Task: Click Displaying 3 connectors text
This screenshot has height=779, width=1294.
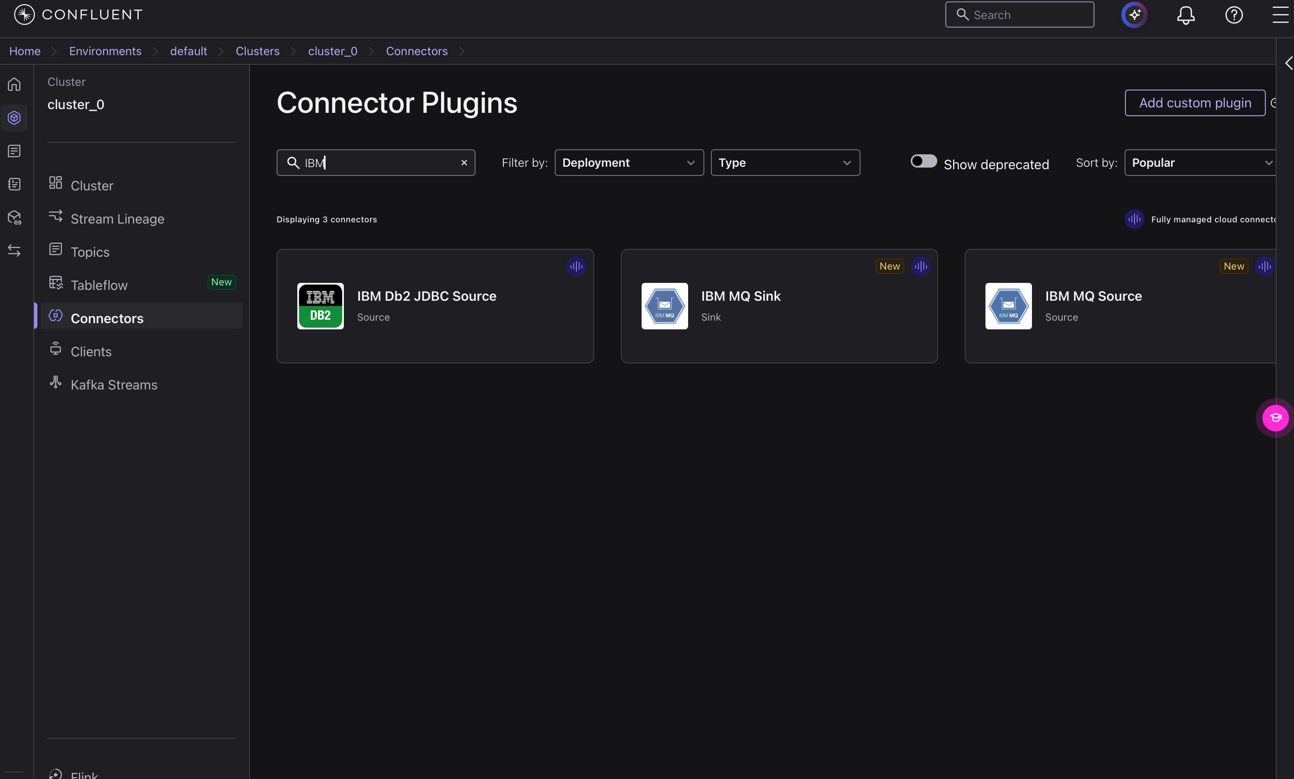Action: pyautogui.click(x=327, y=219)
